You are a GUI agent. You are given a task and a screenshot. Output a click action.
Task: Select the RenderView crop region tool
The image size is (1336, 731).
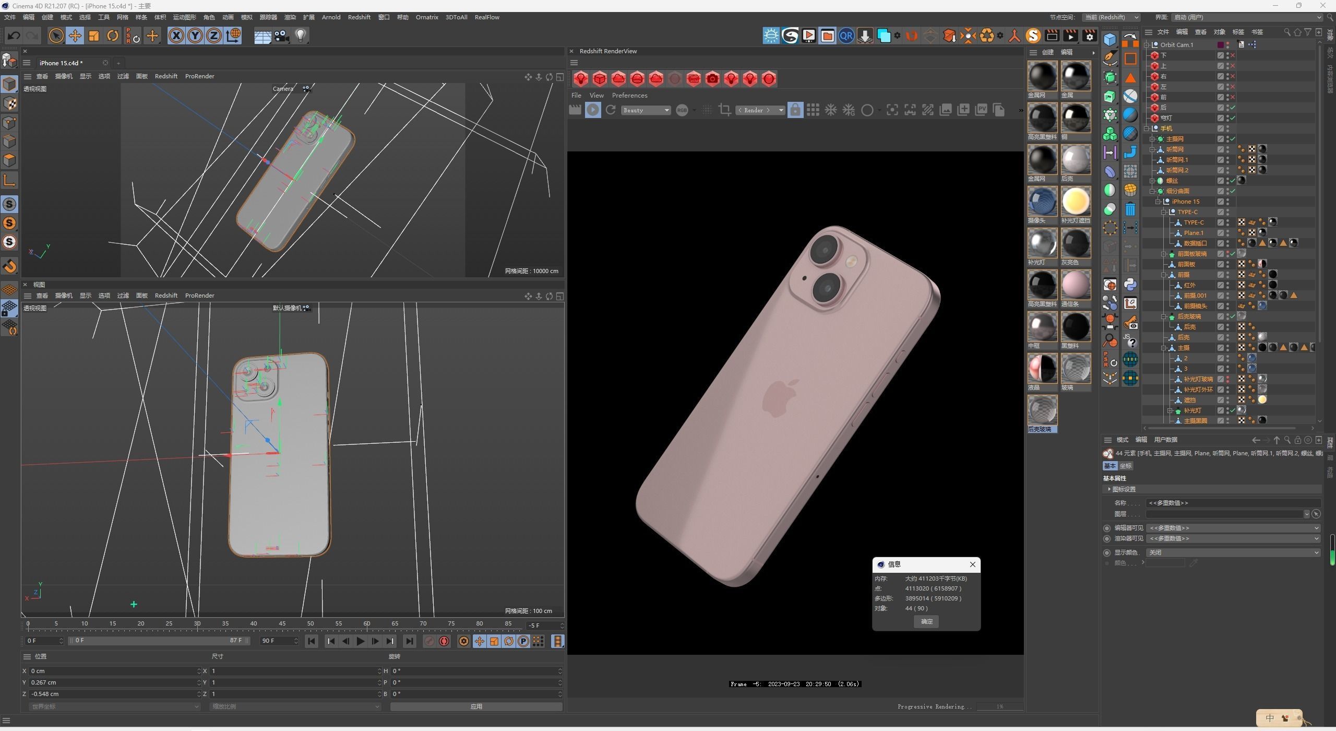[724, 110]
